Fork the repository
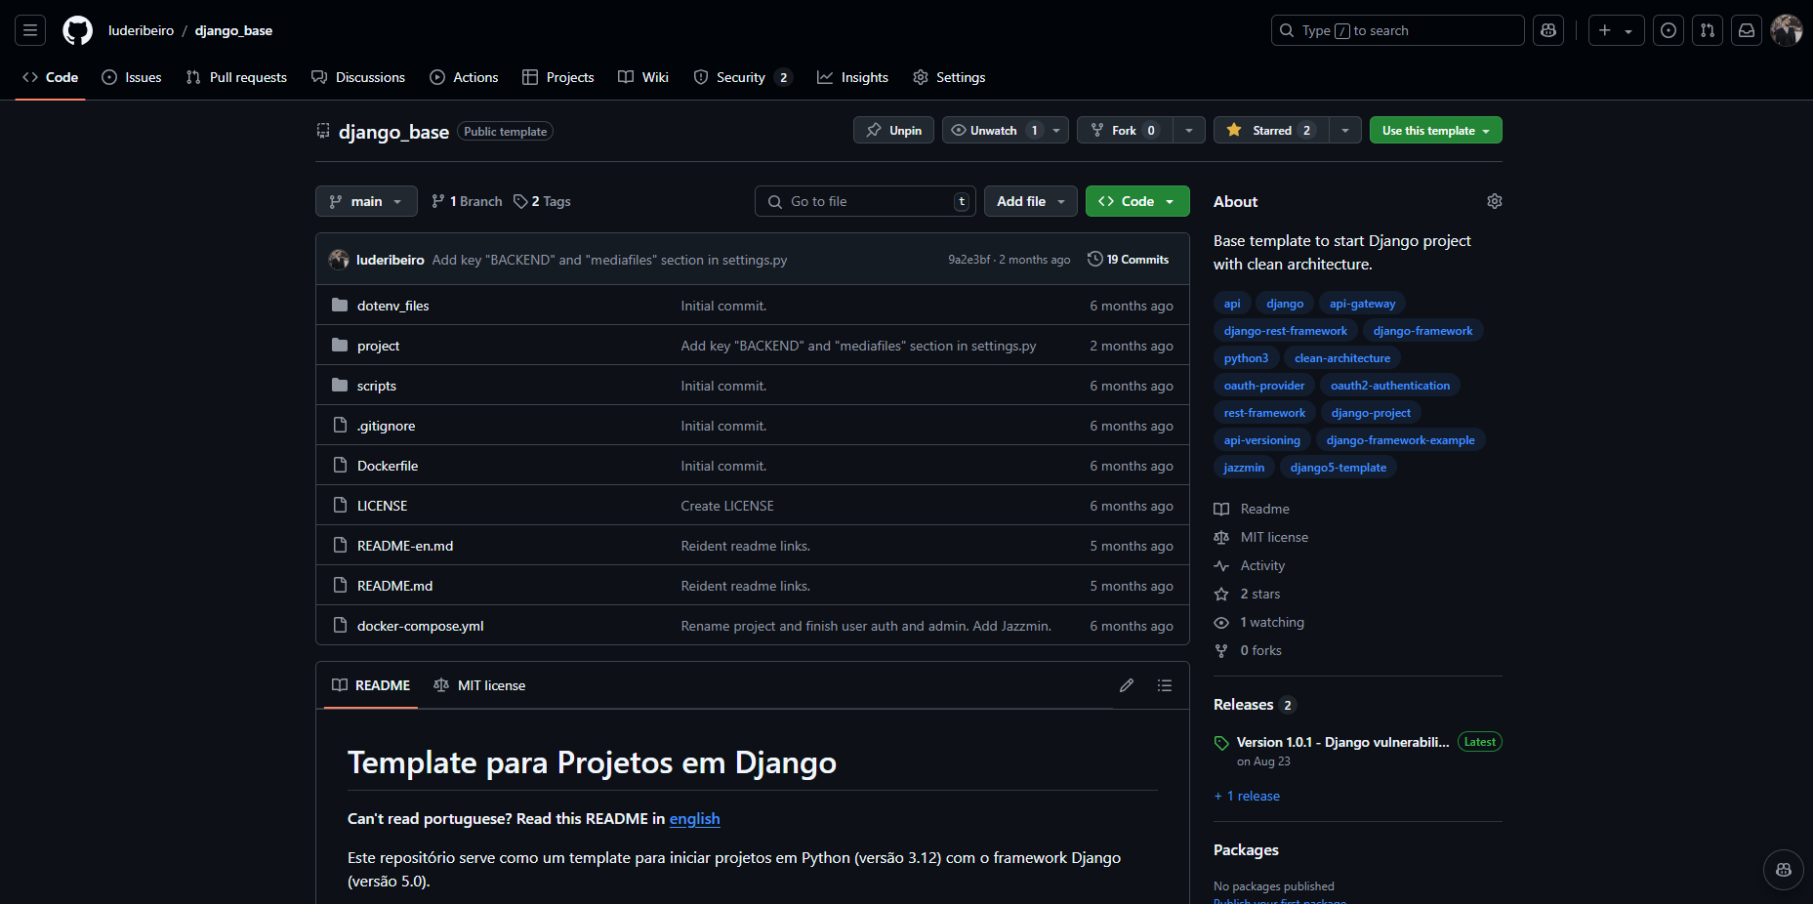 1125,130
